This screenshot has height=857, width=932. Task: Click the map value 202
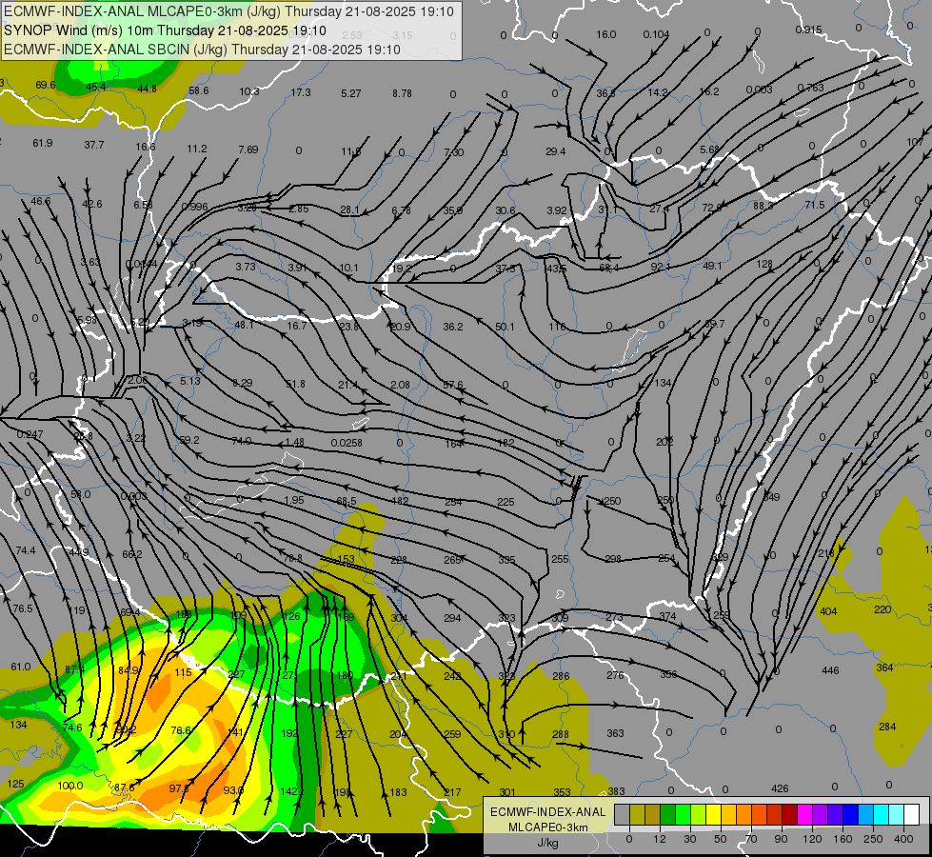[664, 442]
